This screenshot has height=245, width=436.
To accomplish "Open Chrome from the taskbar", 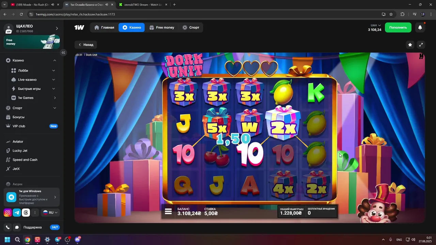I will click(27, 240).
